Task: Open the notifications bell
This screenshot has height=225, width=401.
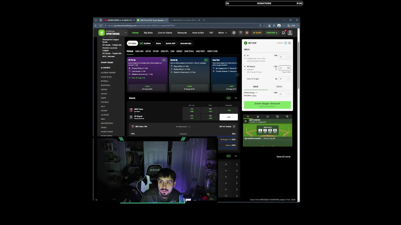Action: tap(284, 32)
